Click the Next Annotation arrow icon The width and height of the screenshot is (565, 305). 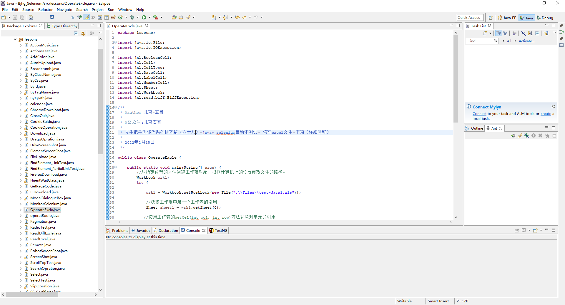coord(214,17)
